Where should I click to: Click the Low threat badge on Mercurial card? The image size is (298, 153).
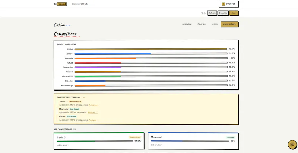(x=231, y=137)
